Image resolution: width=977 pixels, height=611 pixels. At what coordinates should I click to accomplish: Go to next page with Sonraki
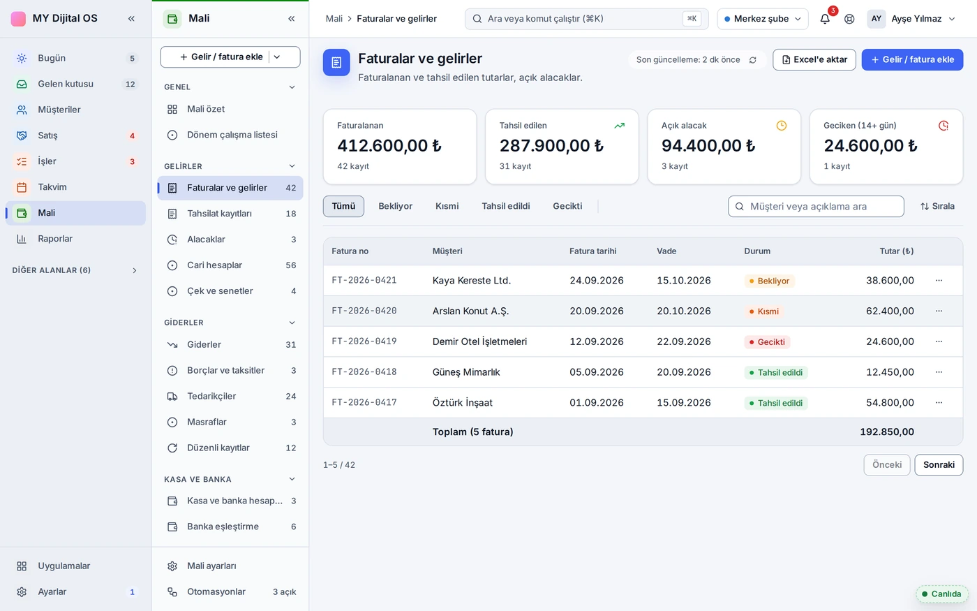939,465
